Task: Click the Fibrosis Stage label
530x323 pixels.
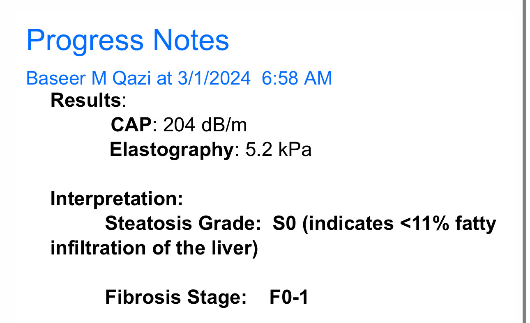Action: pos(173,297)
